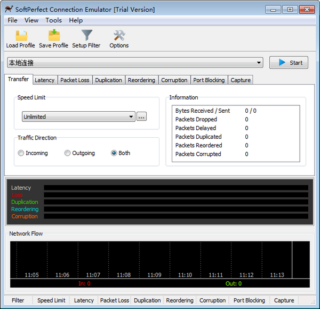Click the orange Corruption indicator bar

[x=176, y=216]
